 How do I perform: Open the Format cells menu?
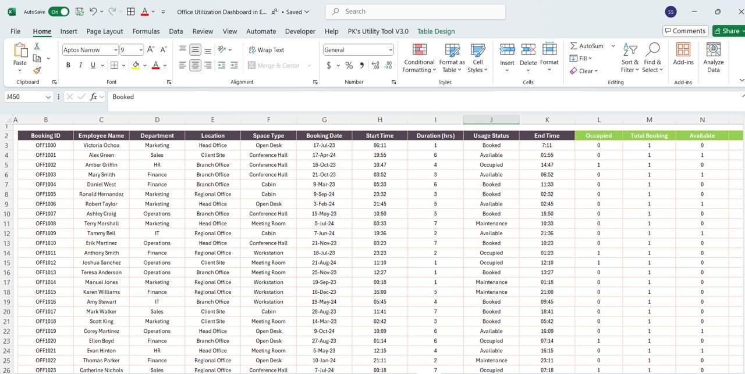(549, 57)
